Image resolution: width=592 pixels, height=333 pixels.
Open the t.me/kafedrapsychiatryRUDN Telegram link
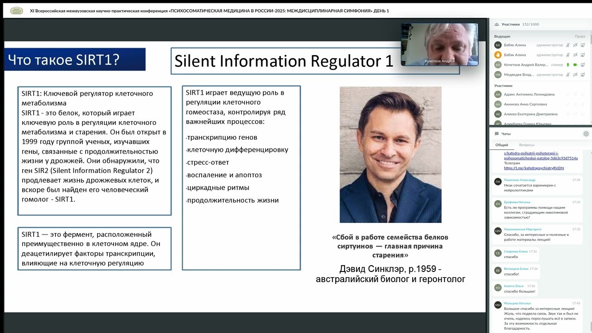tap(534, 168)
